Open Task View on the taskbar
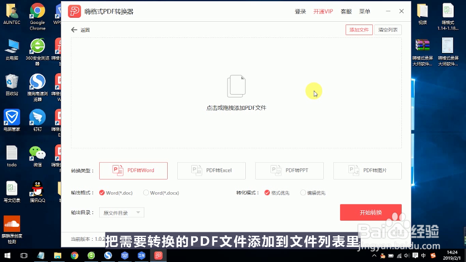The height and width of the screenshot is (262, 466). (24, 255)
